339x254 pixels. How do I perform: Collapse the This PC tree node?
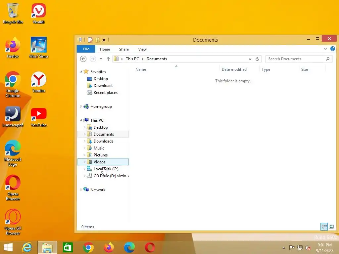pyautogui.click(x=81, y=120)
